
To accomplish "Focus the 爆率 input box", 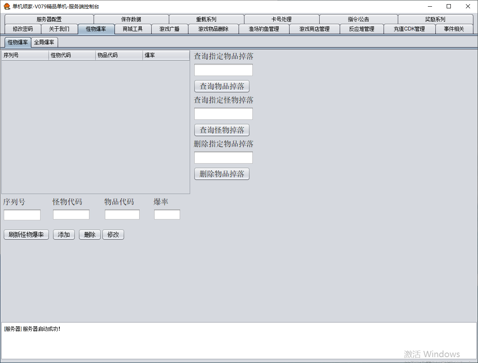I will [167, 214].
